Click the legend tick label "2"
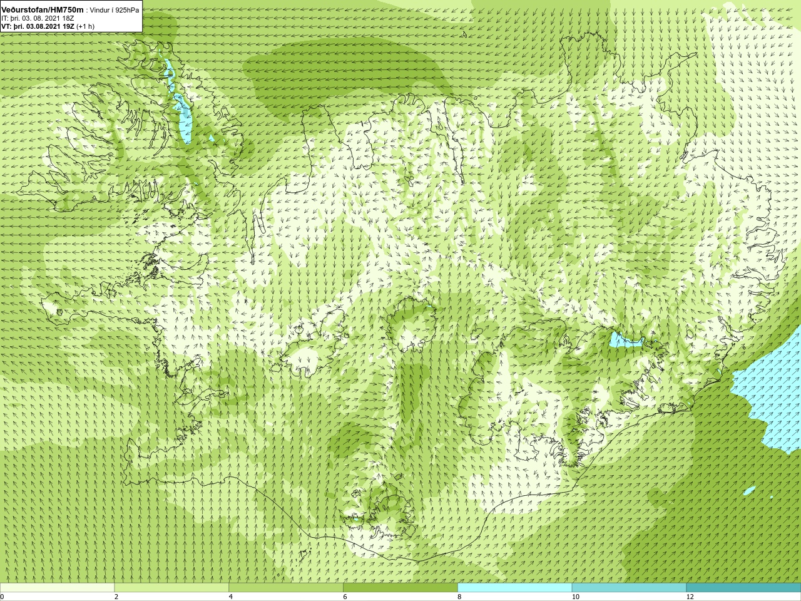 click(116, 597)
